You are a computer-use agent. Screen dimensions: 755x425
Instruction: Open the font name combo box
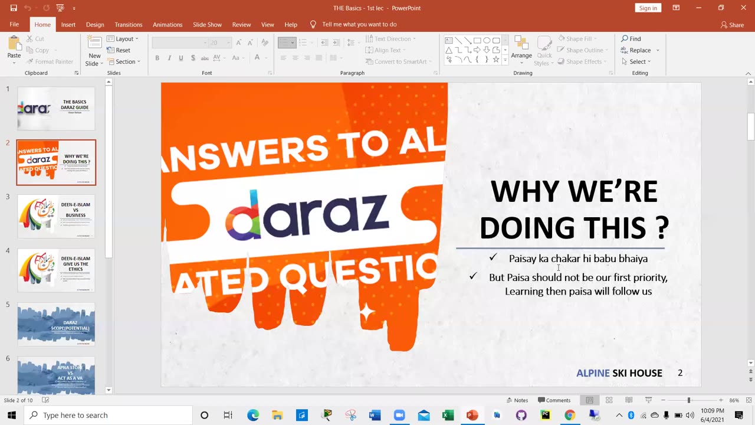(180, 42)
